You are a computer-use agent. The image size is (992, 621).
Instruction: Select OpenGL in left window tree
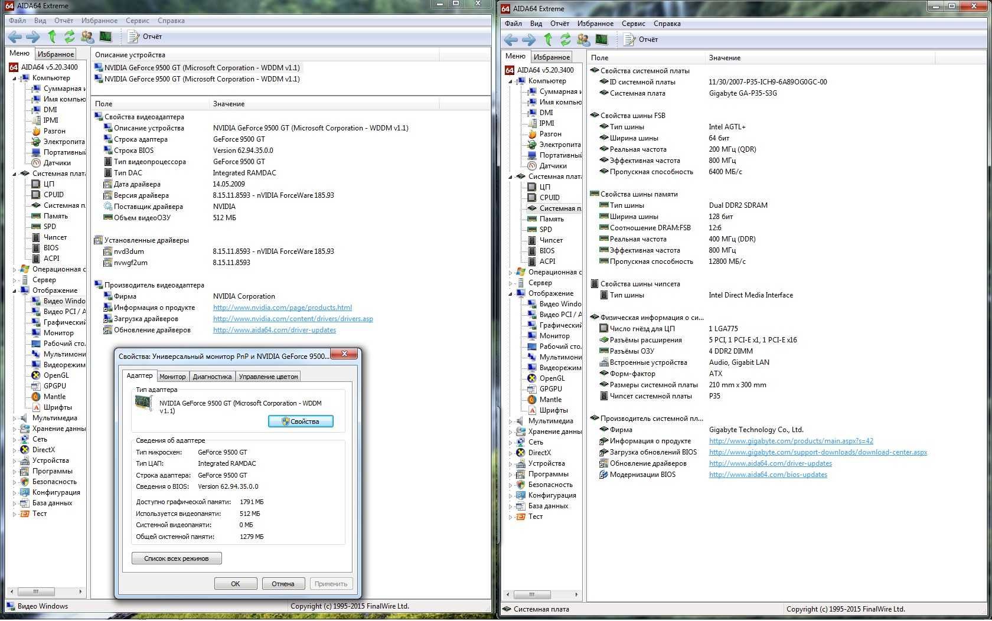(56, 375)
